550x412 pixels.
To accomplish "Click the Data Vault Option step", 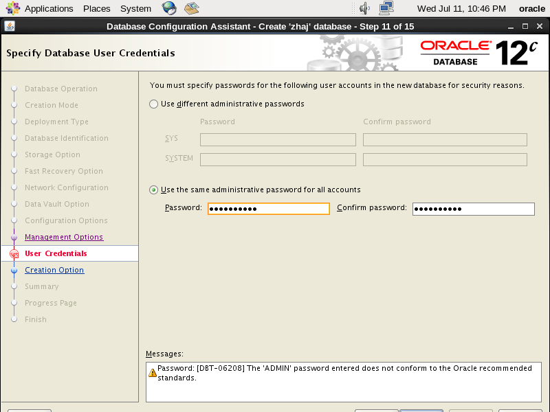I will click(x=57, y=204).
